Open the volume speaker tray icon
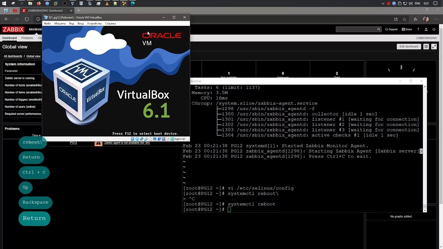Screen dimensions: 443x249 [x=411, y=3]
